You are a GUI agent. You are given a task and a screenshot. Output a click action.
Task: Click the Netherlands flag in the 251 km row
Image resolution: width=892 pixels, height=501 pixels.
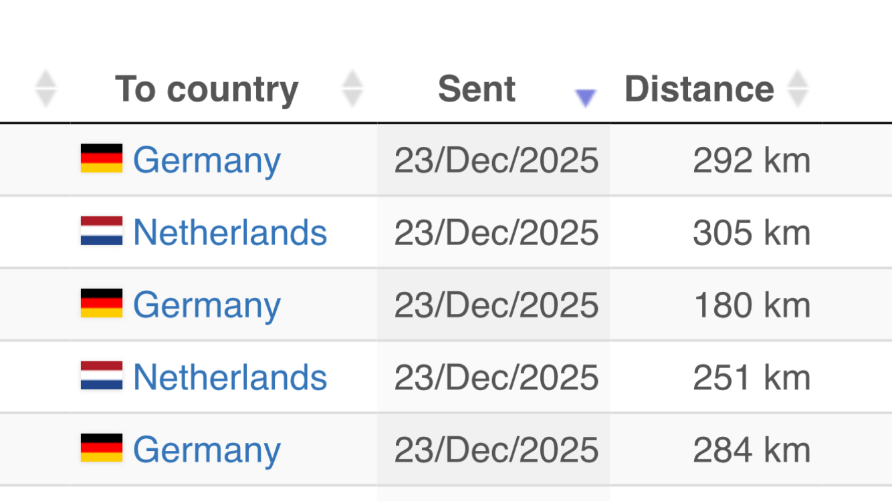coord(102,376)
